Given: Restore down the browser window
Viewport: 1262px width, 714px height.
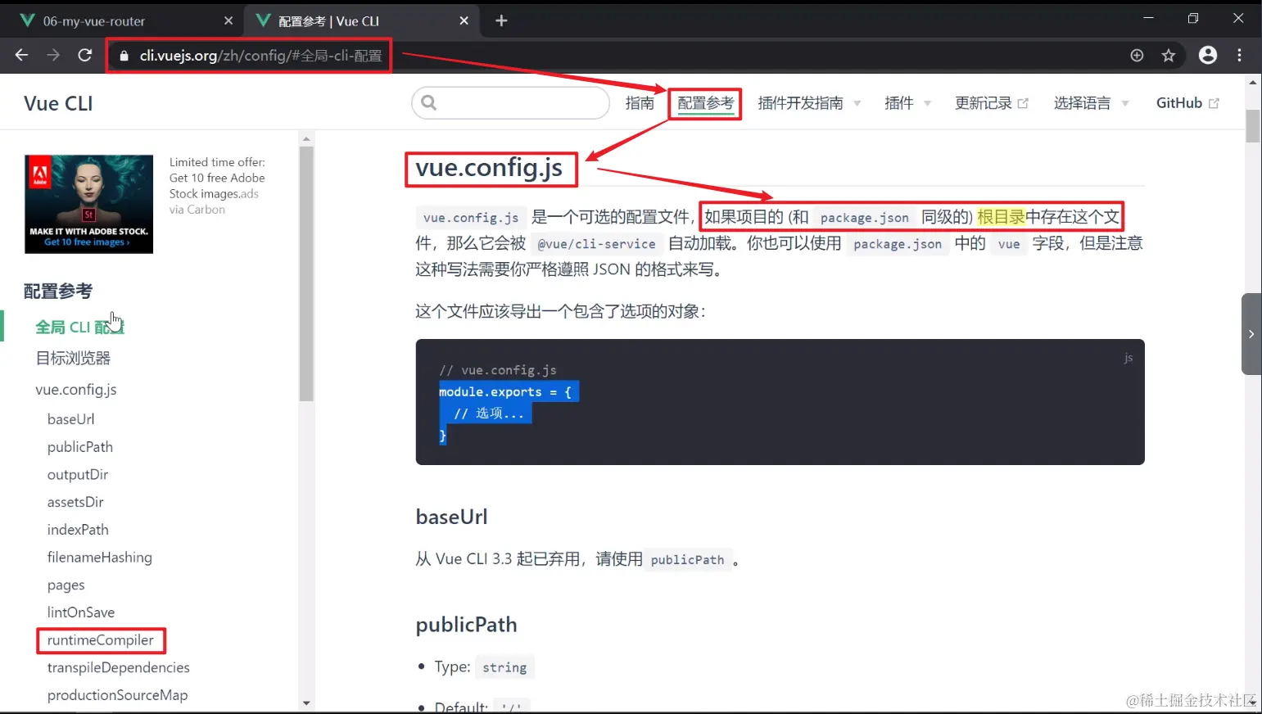Looking at the screenshot, I should pos(1193,18).
